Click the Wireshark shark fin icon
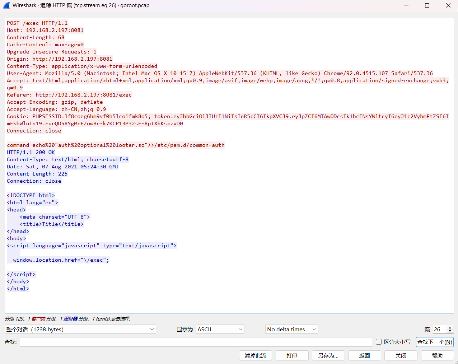 pyautogui.click(x=6, y=5)
